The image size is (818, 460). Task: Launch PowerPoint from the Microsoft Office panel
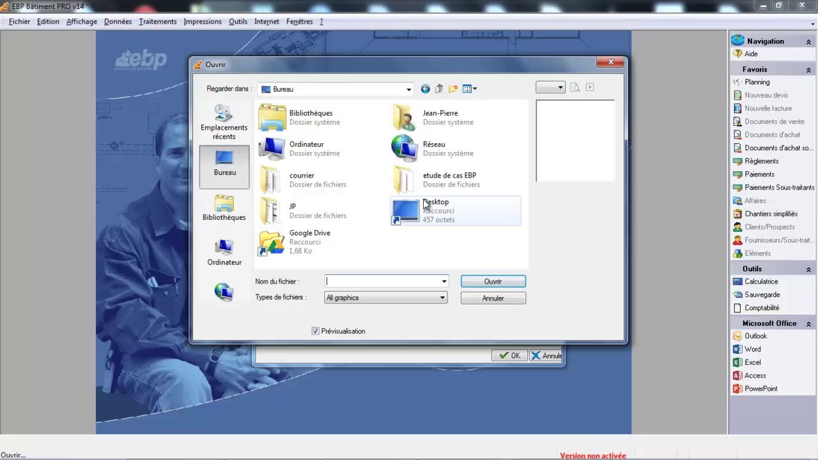pos(737,388)
